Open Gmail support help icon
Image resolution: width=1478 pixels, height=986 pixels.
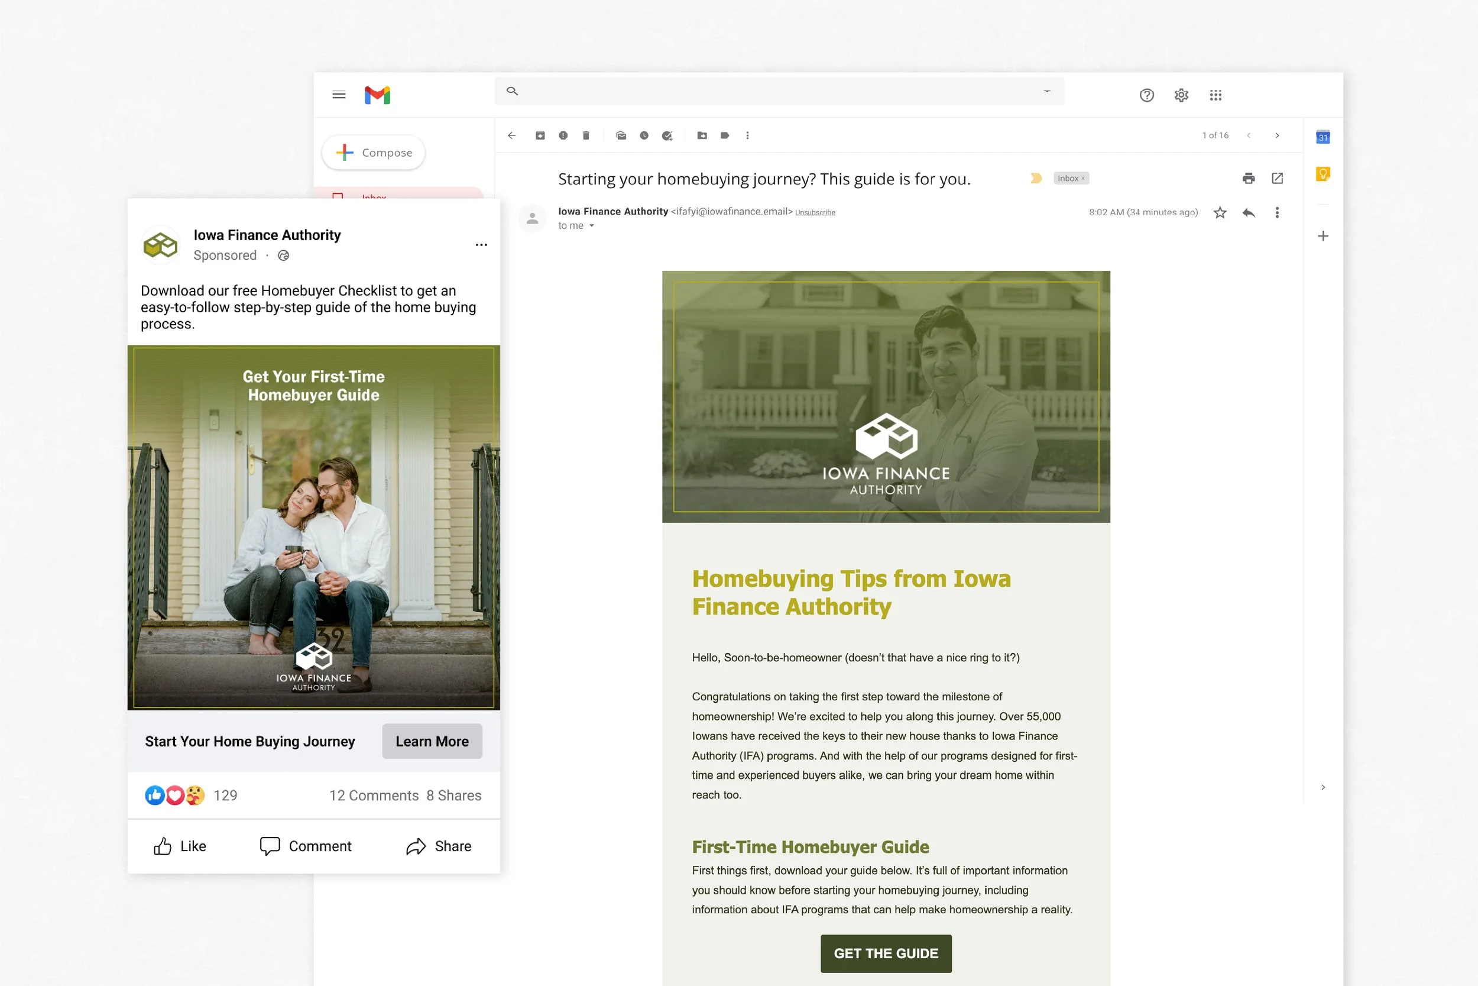coord(1147,95)
